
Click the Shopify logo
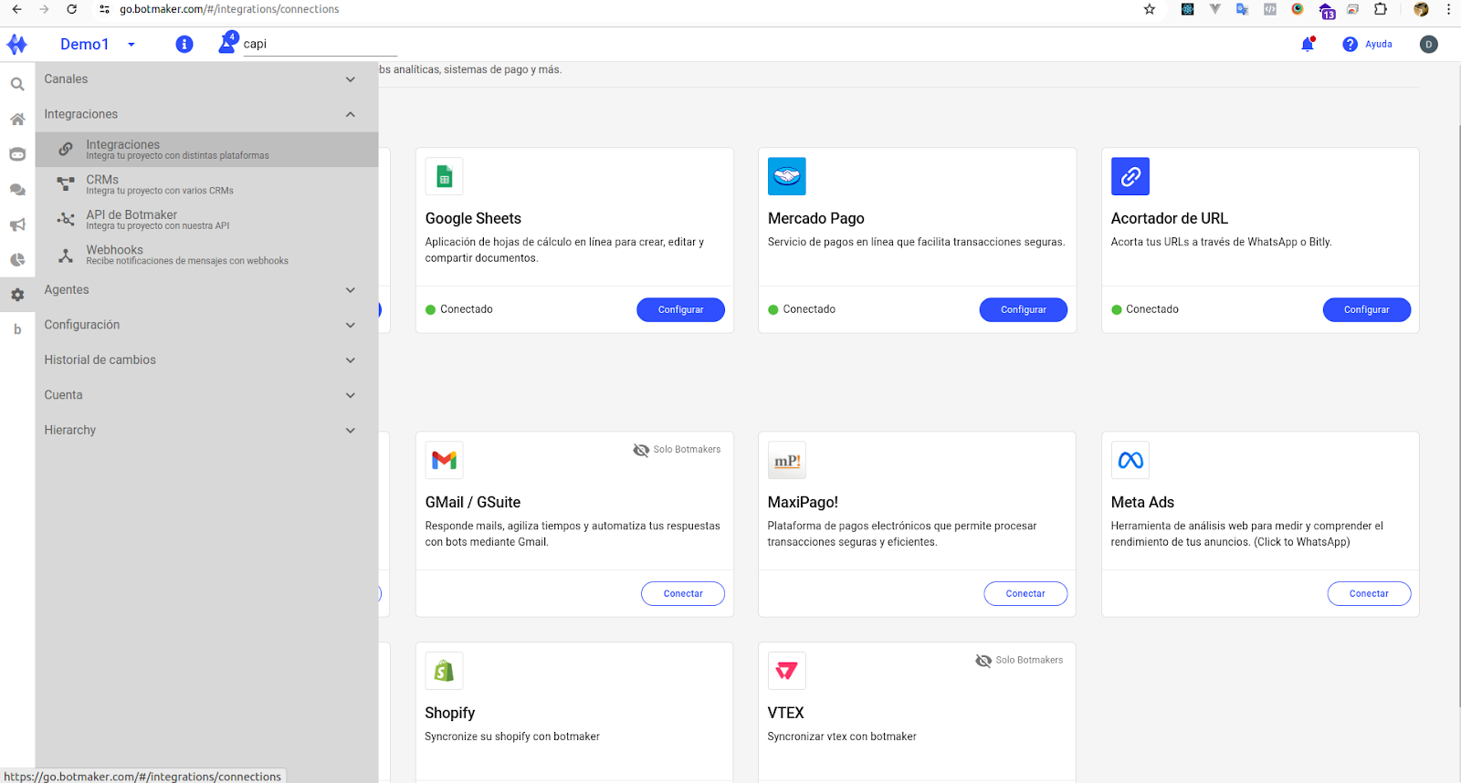click(444, 671)
